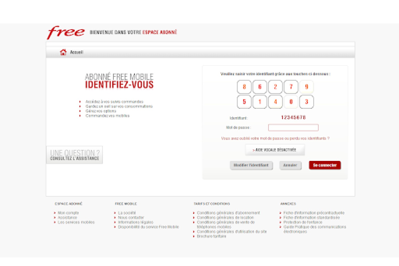
Task: Open La société footer link
Action: tap(127, 213)
